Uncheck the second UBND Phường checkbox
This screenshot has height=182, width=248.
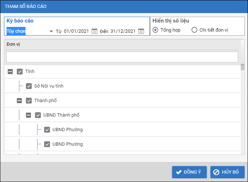point(47,144)
